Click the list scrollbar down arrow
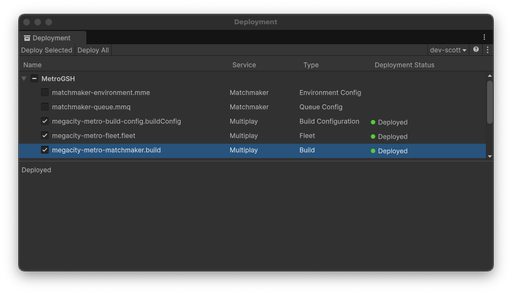 point(489,156)
